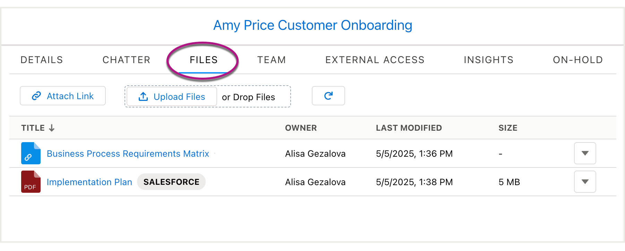Switch to the Details tab
The width and height of the screenshot is (625, 251).
coord(42,60)
